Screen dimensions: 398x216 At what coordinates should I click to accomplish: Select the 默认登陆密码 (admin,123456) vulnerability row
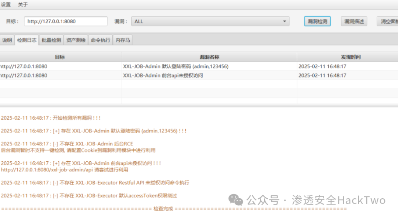[x=199, y=66]
